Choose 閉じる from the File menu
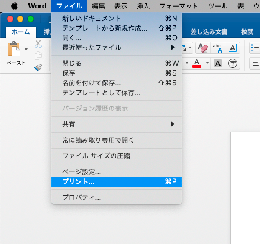The width and height of the screenshot is (260, 244). coord(117,63)
